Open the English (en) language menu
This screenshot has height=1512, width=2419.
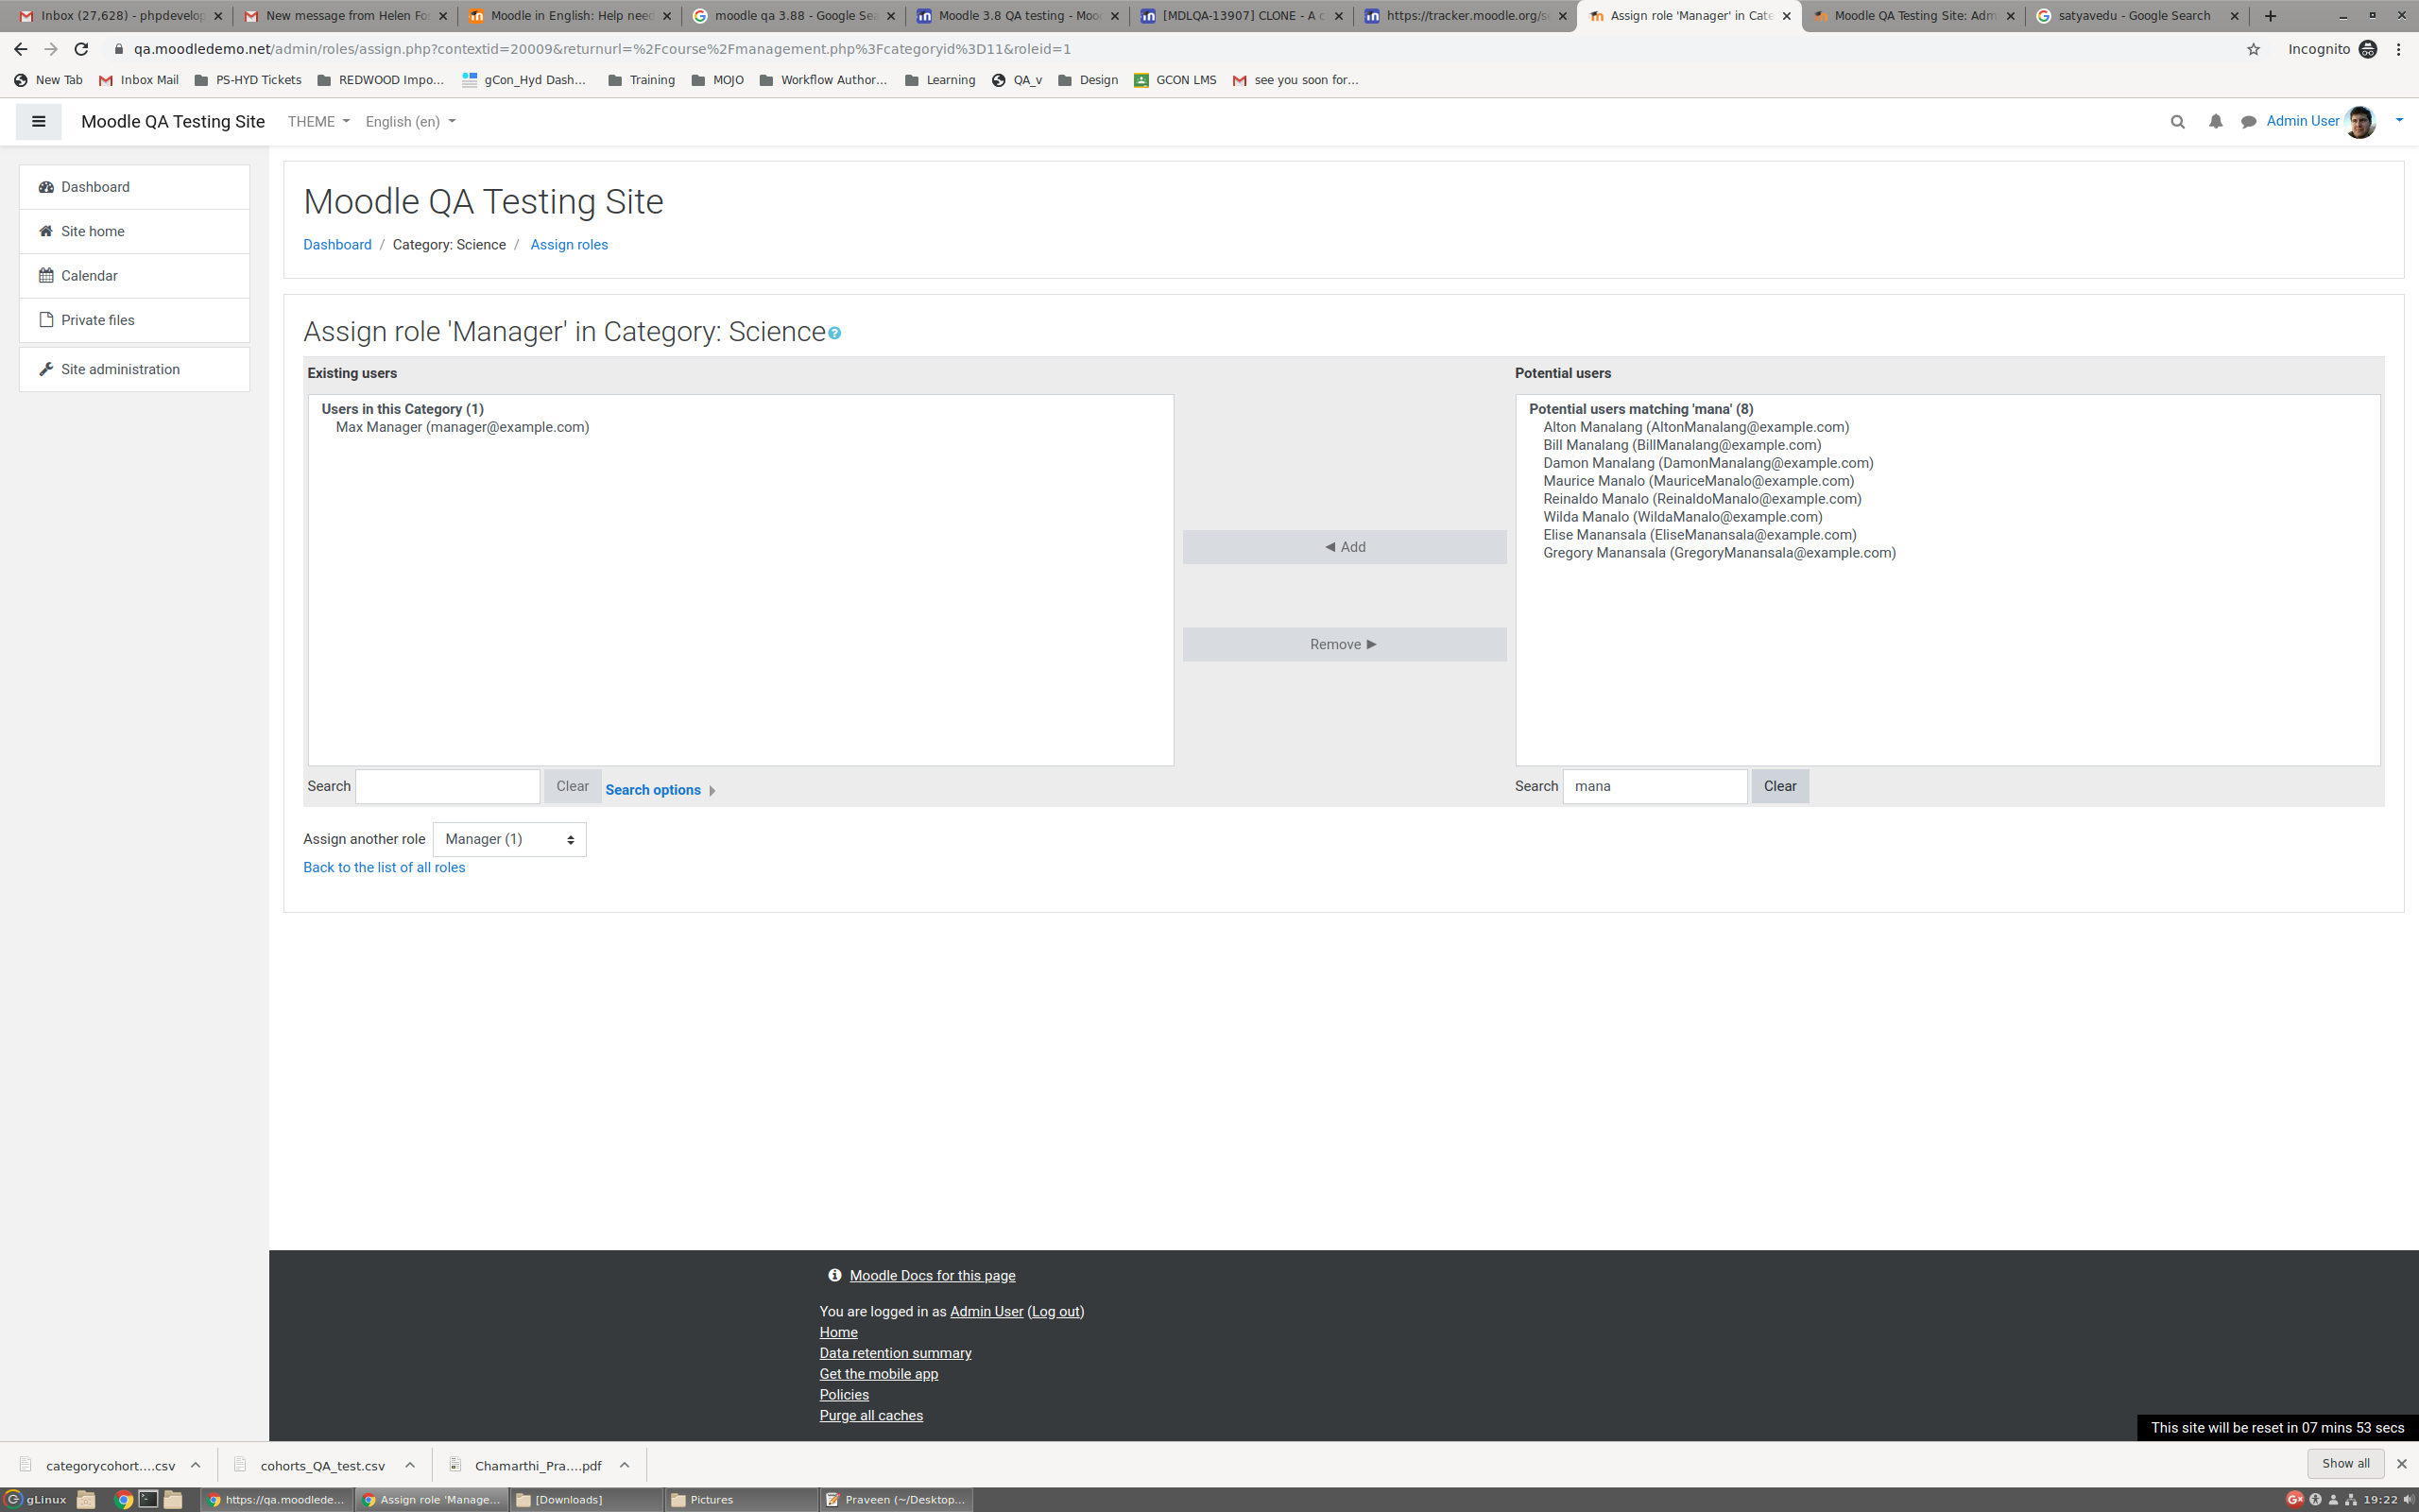(410, 122)
